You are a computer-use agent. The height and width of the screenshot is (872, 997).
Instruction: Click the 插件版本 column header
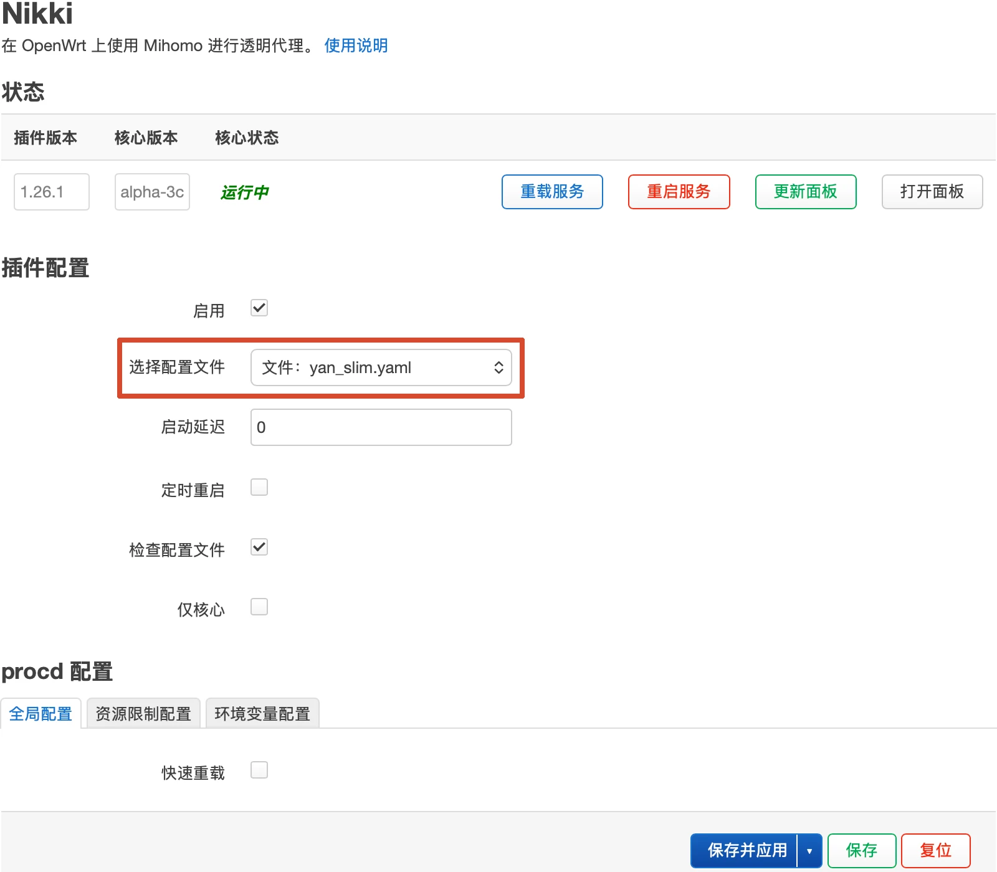pyautogui.click(x=45, y=138)
